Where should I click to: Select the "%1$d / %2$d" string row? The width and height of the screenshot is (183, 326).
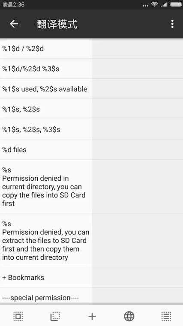pyautogui.click(x=46, y=49)
